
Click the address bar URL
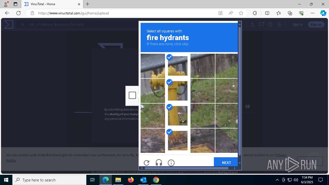point(74,13)
